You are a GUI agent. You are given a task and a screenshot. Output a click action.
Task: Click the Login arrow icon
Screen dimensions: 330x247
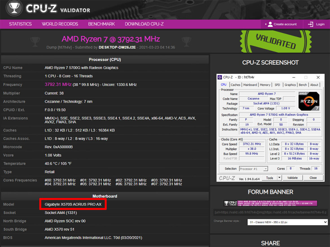point(311,24)
